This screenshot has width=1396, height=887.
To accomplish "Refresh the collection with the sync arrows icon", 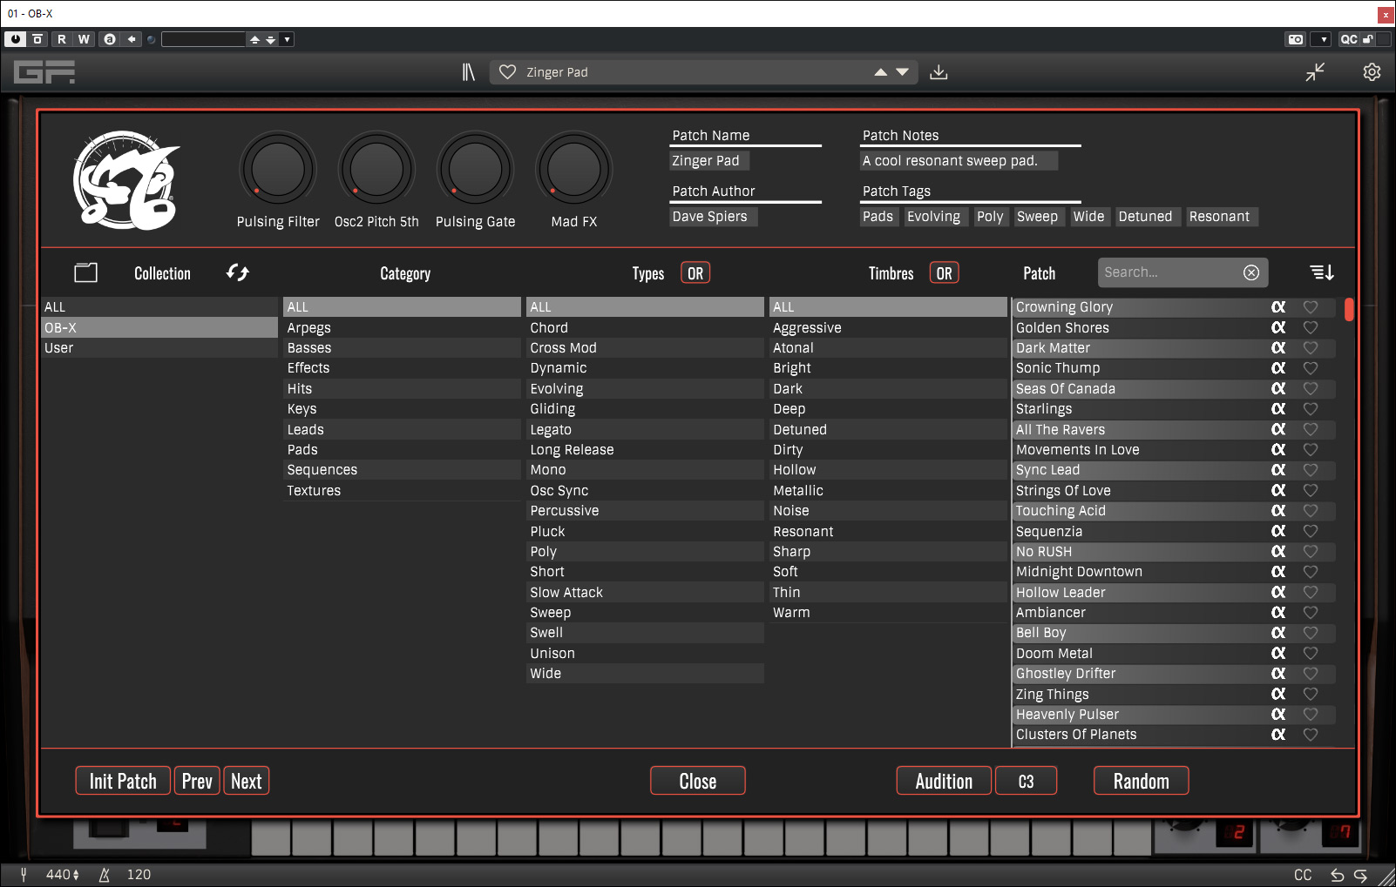I will pyautogui.click(x=237, y=272).
